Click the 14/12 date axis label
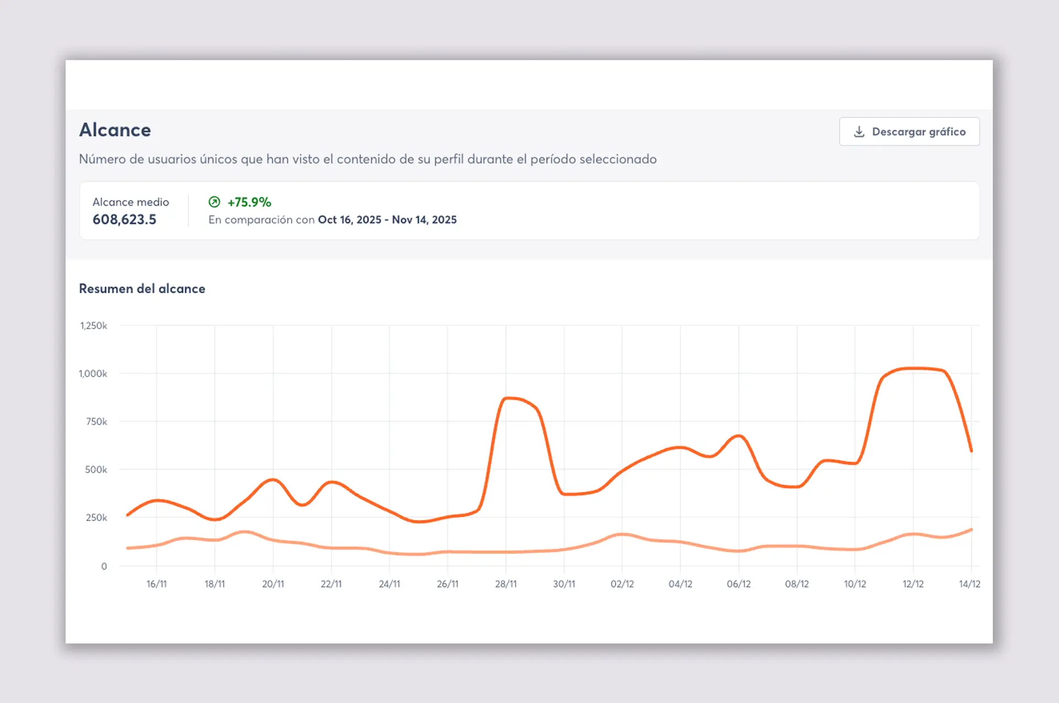 [969, 584]
